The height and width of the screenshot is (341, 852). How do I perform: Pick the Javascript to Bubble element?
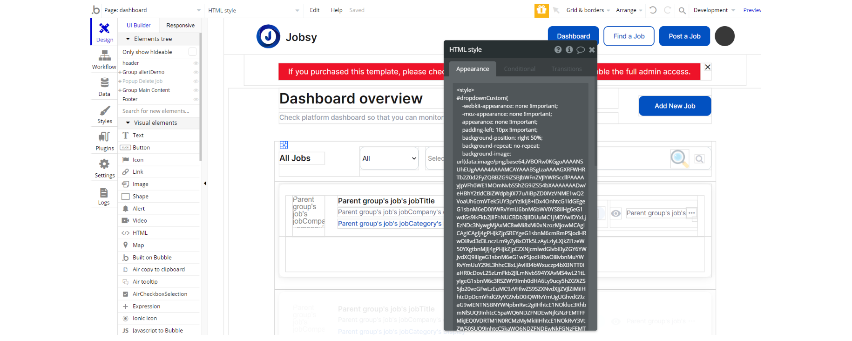pos(159,330)
